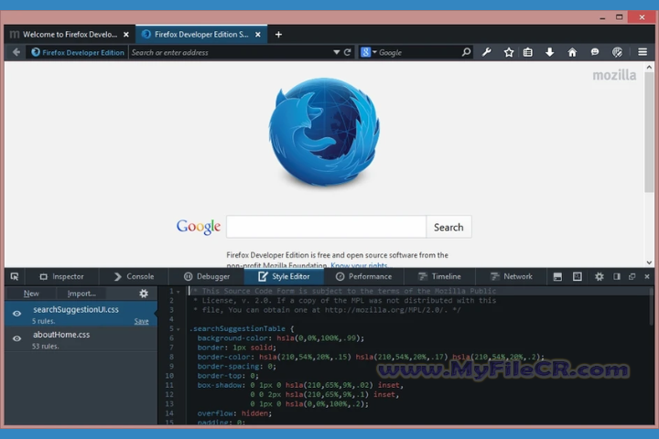The height and width of the screenshot is (439, 659).
Task: Click the overflow: hidden line in code
Action: (234, 413)
